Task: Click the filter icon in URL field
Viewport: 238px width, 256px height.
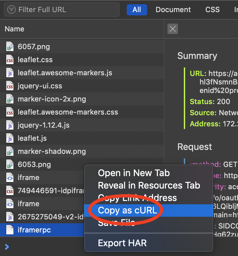Action: [x=11, y=10]
